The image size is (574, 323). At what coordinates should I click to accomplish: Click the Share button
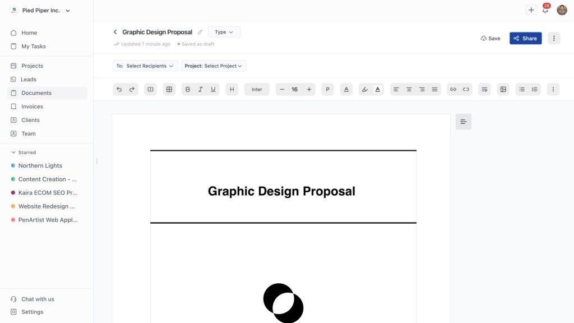pyautogui.click(x=525, y=38)
